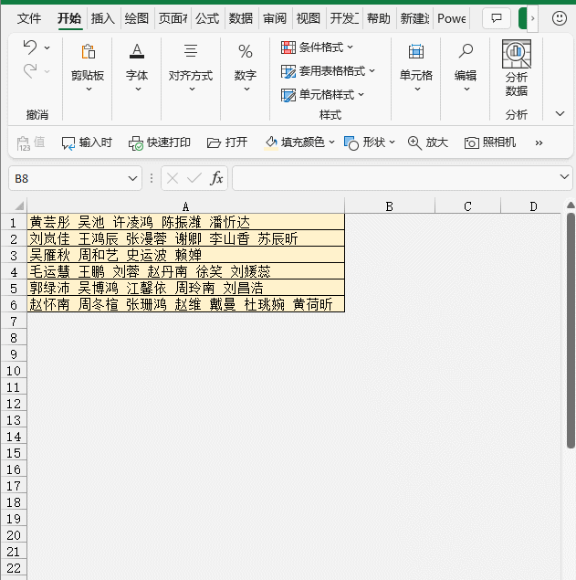576x580 pixels.
Task: Click the smiley feedback icon
Action: [x=560, y=18]
